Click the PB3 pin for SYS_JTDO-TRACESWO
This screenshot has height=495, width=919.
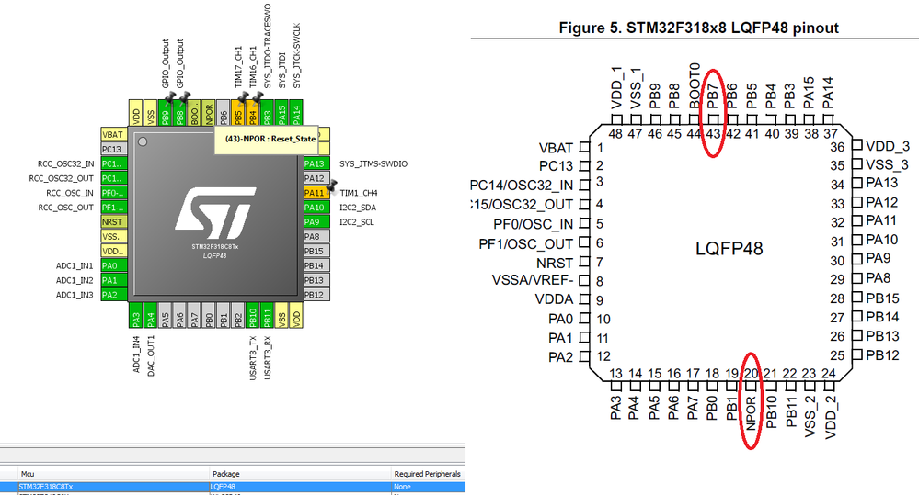click(268, 112)
